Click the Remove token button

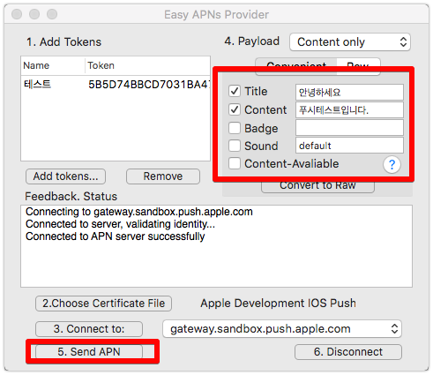[163, 176]
